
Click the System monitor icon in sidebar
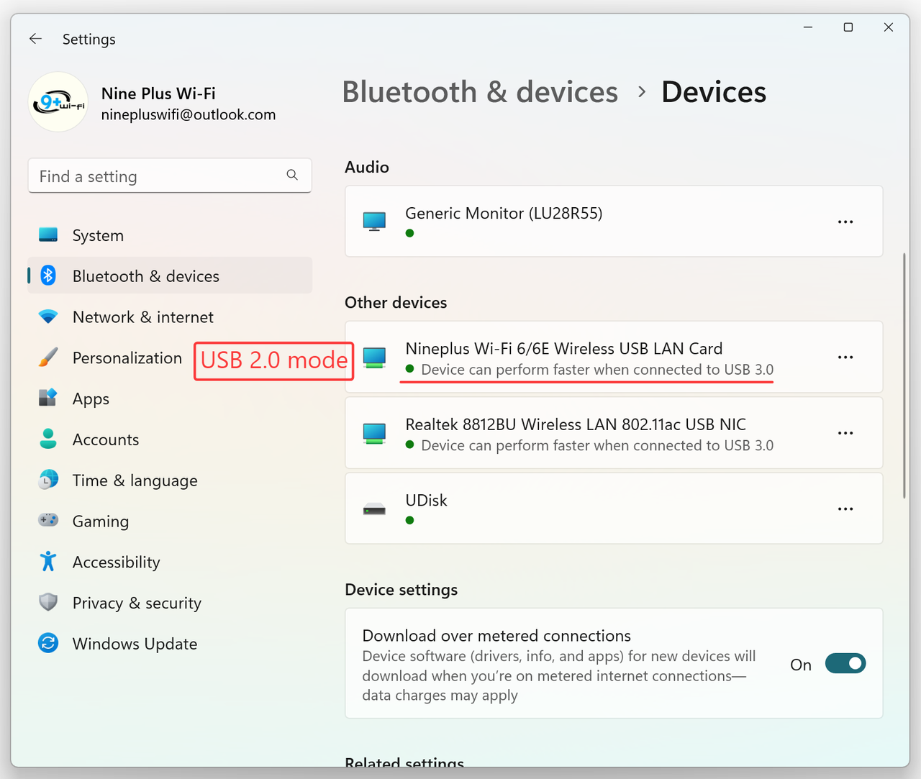(48, 235)
